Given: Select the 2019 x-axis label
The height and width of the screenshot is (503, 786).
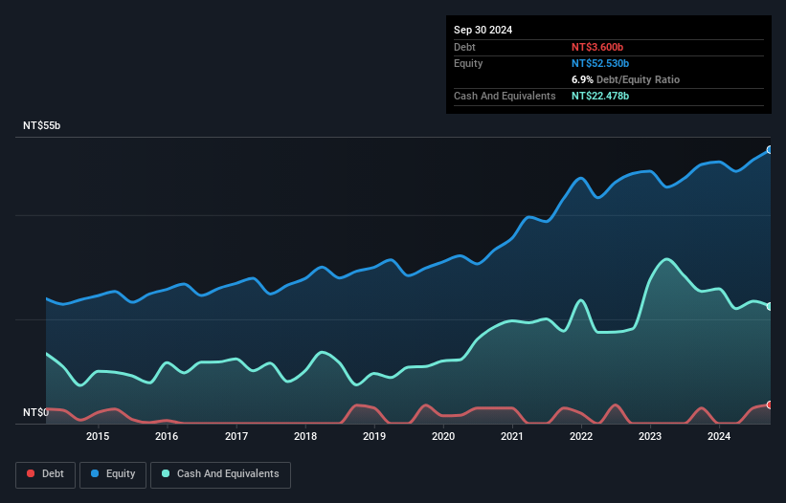Looking at the screenshot, I should click(x=374, y=436).
